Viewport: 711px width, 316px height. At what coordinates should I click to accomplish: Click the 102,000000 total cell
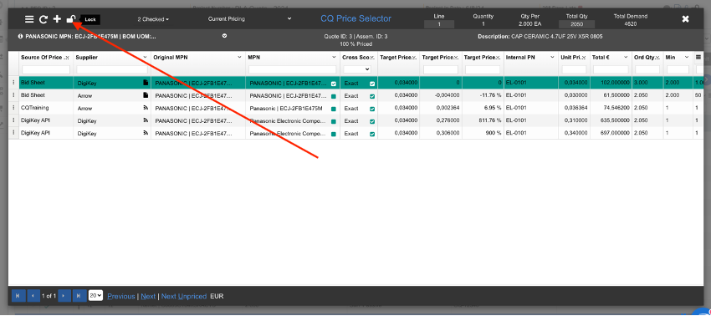tap(611, 83)
